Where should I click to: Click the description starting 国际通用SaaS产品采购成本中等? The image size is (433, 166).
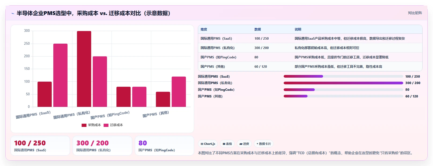[x=350, y=38]
